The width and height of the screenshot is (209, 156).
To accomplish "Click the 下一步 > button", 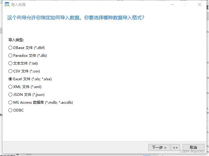I will coord(159,148).
